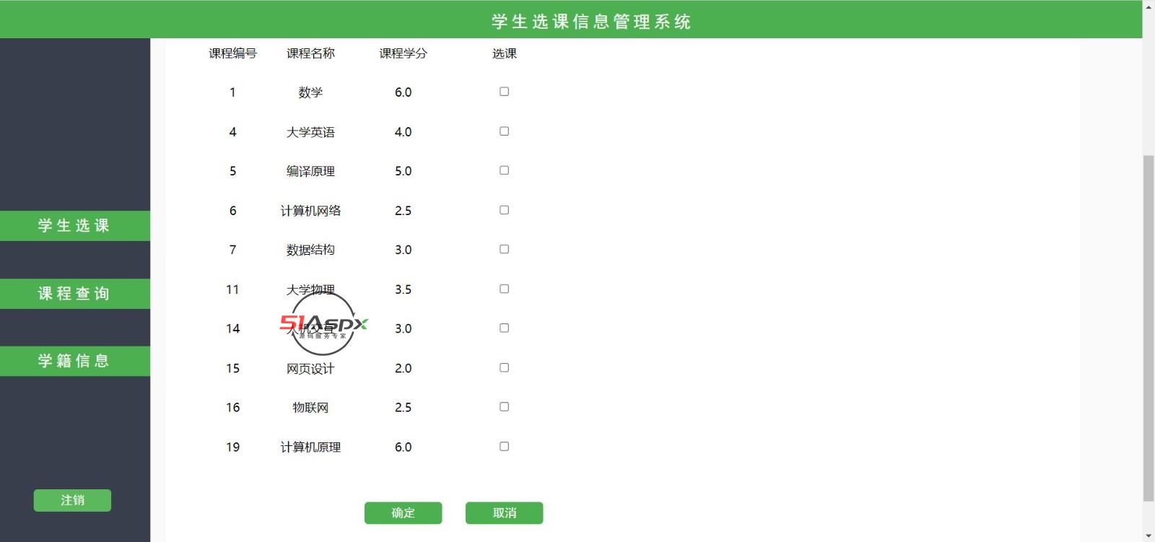1155x542 pixels.
Task: Open the 学生选课 sidebar menu
Action: pyautogui.click(x=74, y=226)
